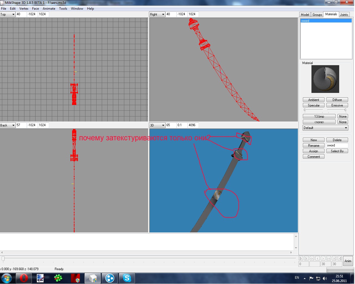This screenshot has width=355, height=284.
Task: Expand the Default material mode dropdown
Action: tap(325, 128)
